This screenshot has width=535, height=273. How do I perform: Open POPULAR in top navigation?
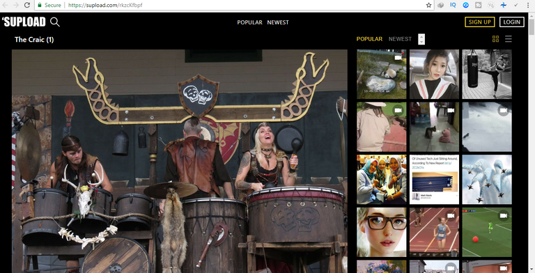(250, 22)
